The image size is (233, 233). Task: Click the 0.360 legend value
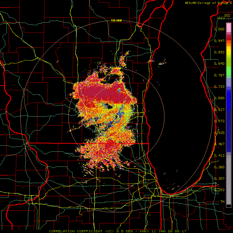coord(219,167)
